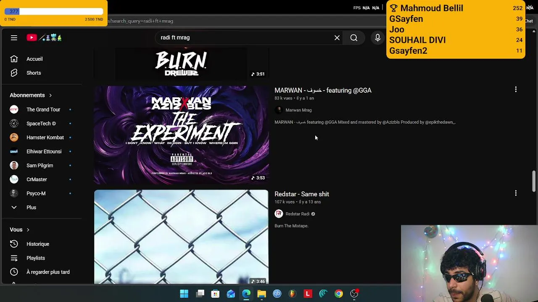
Task: Go to the Marwan Mrag channel
Action: coord(298,110)
